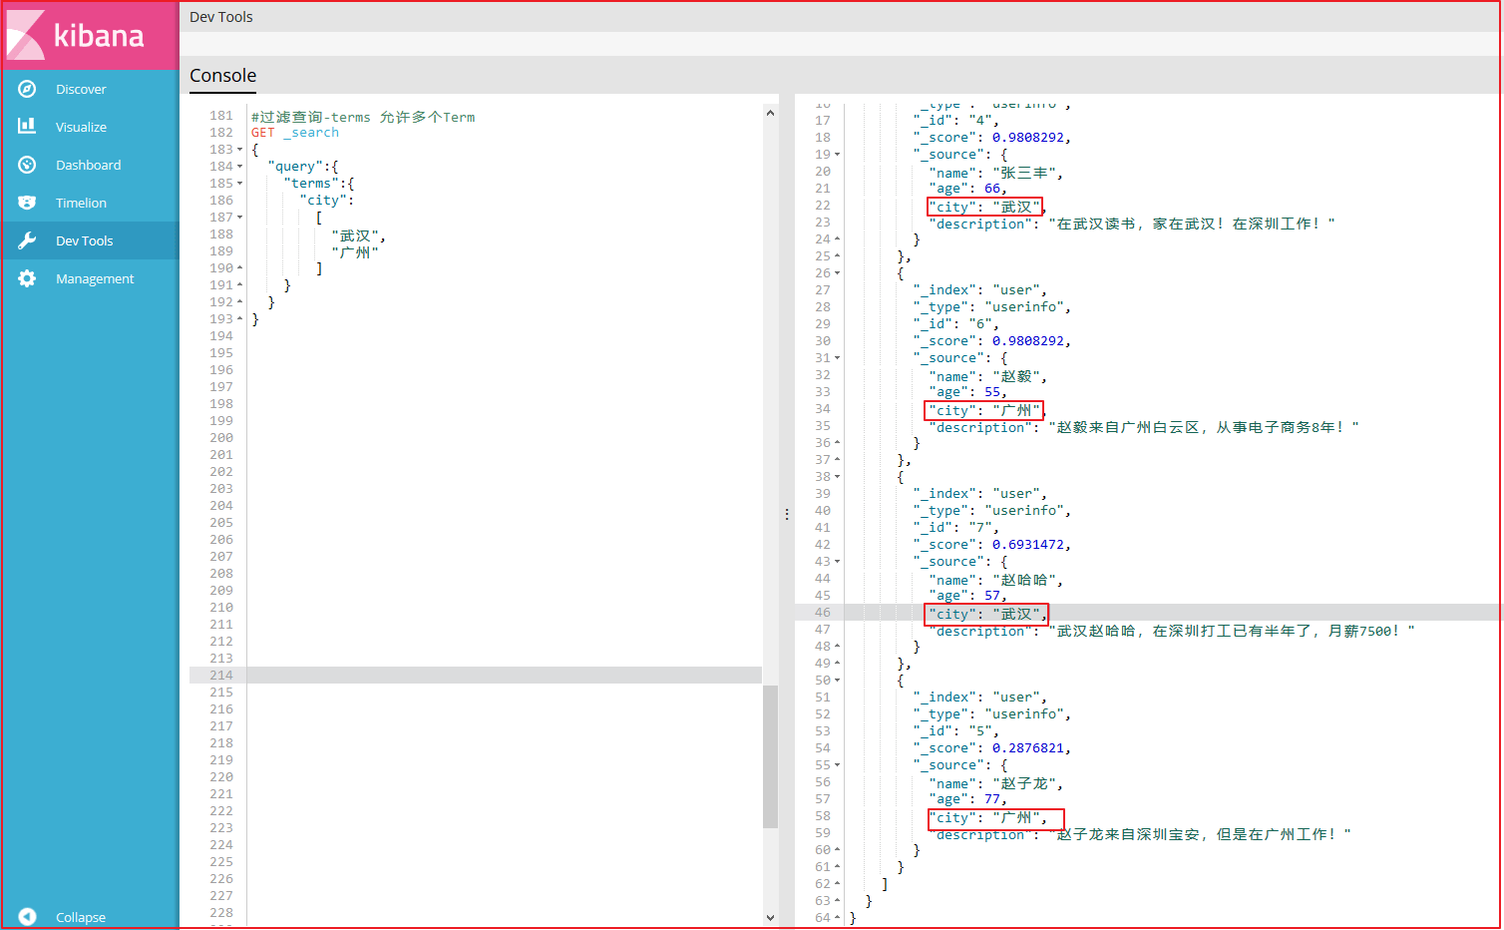Collapse the fold at editor line 183
The width and height of the screenshot is (1504, 930).
pos(240,150)
